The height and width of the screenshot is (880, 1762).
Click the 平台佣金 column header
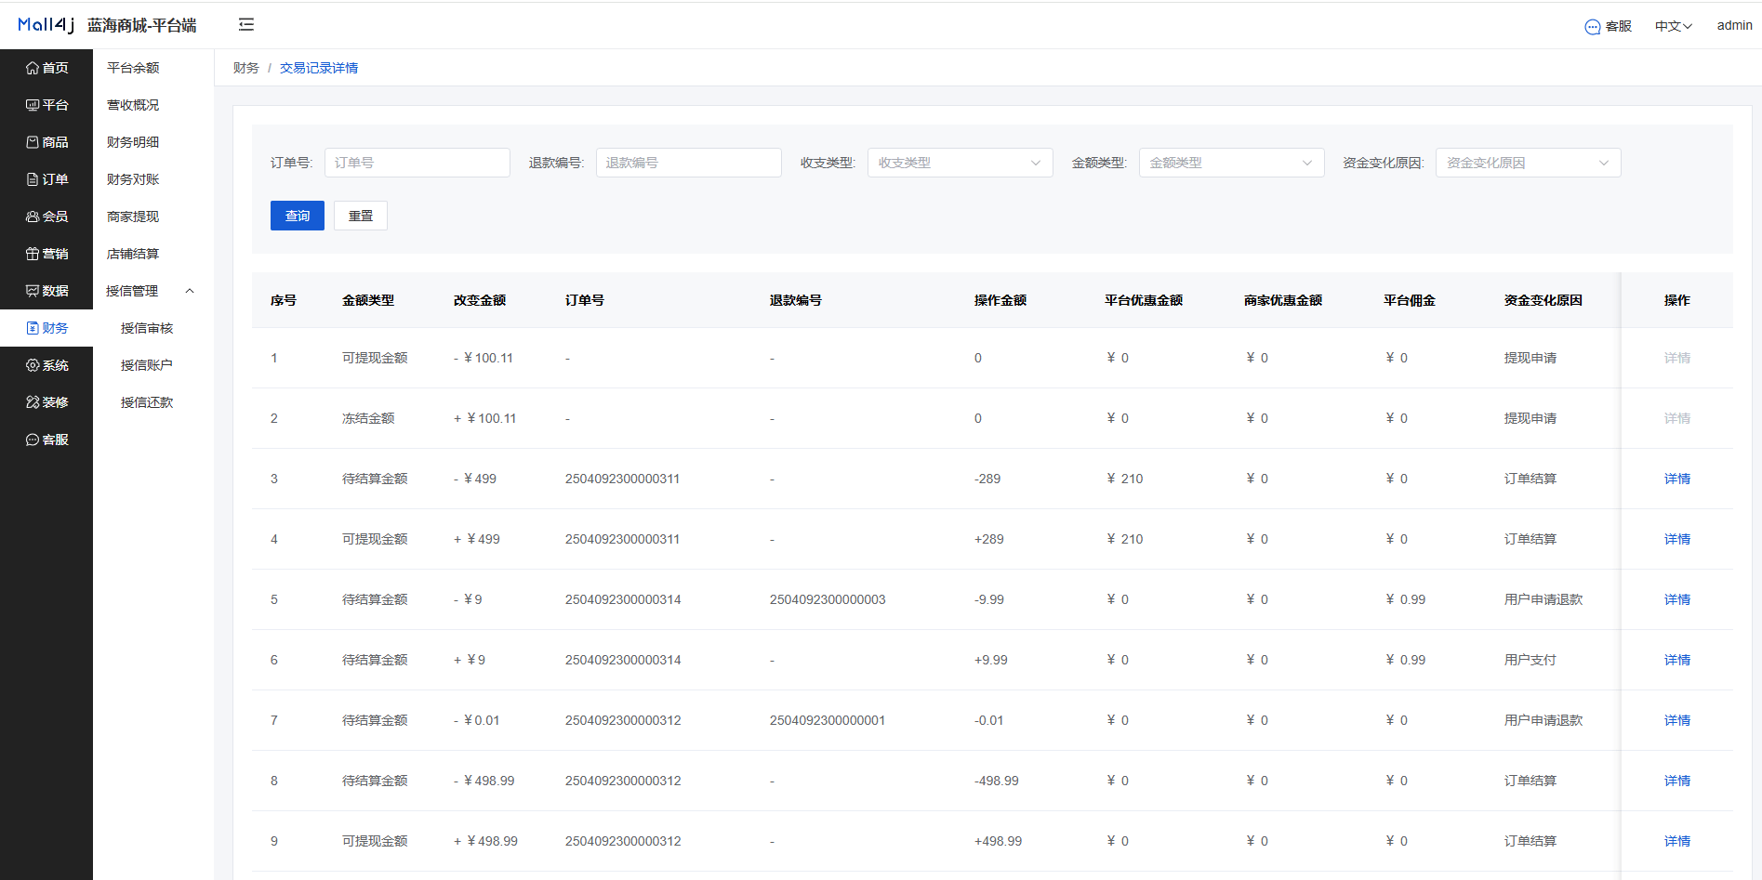[x=1410, y=300]
